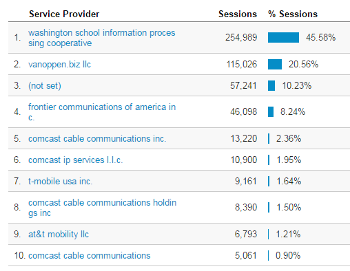Click the 8.24% sessions bar
Image resolution: width=350 pixels, height=271 pixels.
click(271, 111)
